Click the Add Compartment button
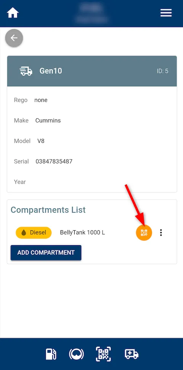The image size is (183, 370). (46, 252)
